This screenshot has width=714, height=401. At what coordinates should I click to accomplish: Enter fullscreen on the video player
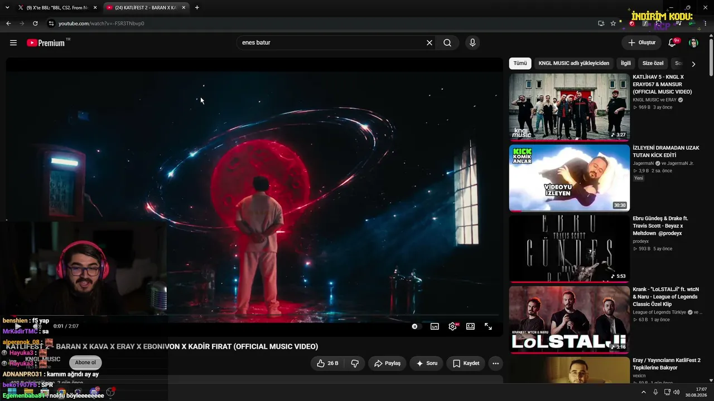point(488,326)
